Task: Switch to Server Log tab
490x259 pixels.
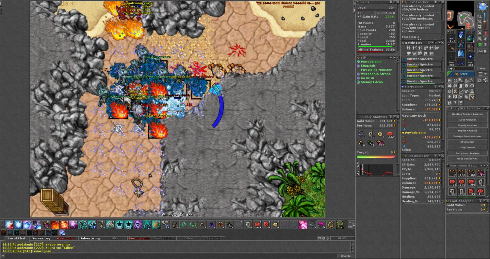Action: tap(41, 238)
